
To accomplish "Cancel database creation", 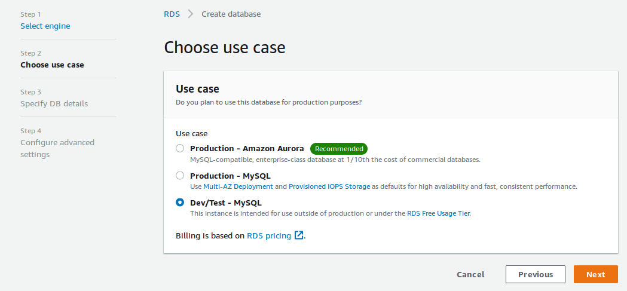I will (x=470, y=274).
